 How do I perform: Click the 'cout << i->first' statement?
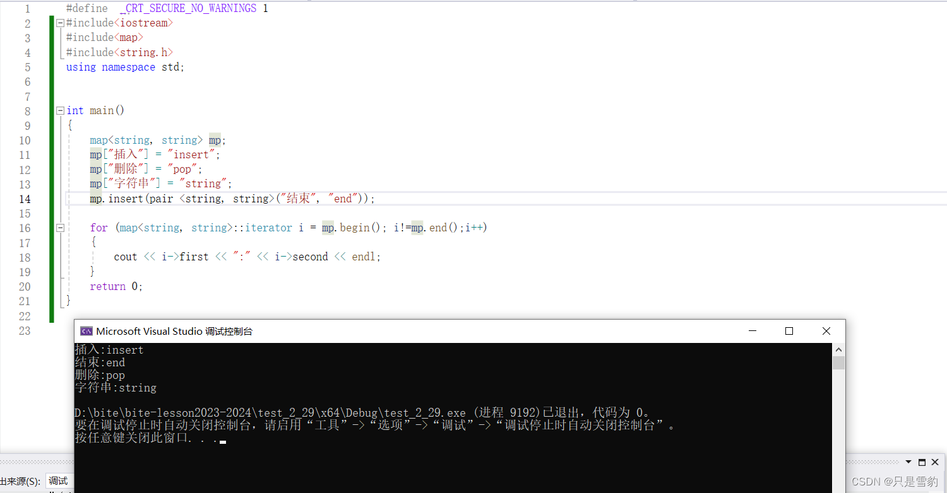247,257
